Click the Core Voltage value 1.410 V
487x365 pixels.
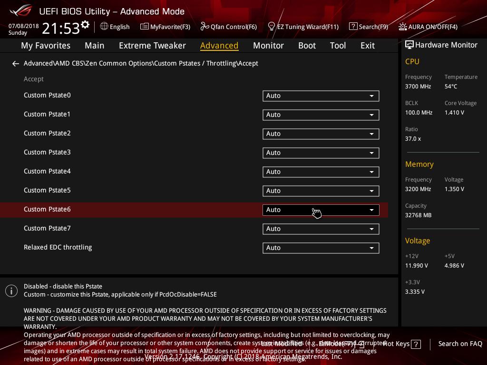coord(454,113)
